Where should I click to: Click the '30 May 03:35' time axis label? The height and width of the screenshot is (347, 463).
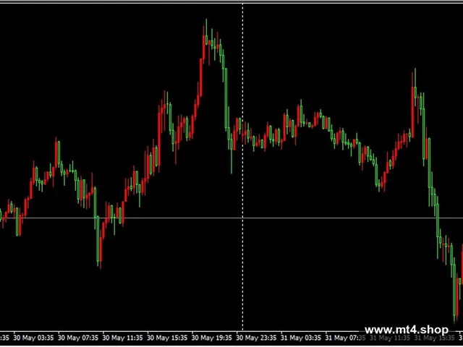coord(34,338)
